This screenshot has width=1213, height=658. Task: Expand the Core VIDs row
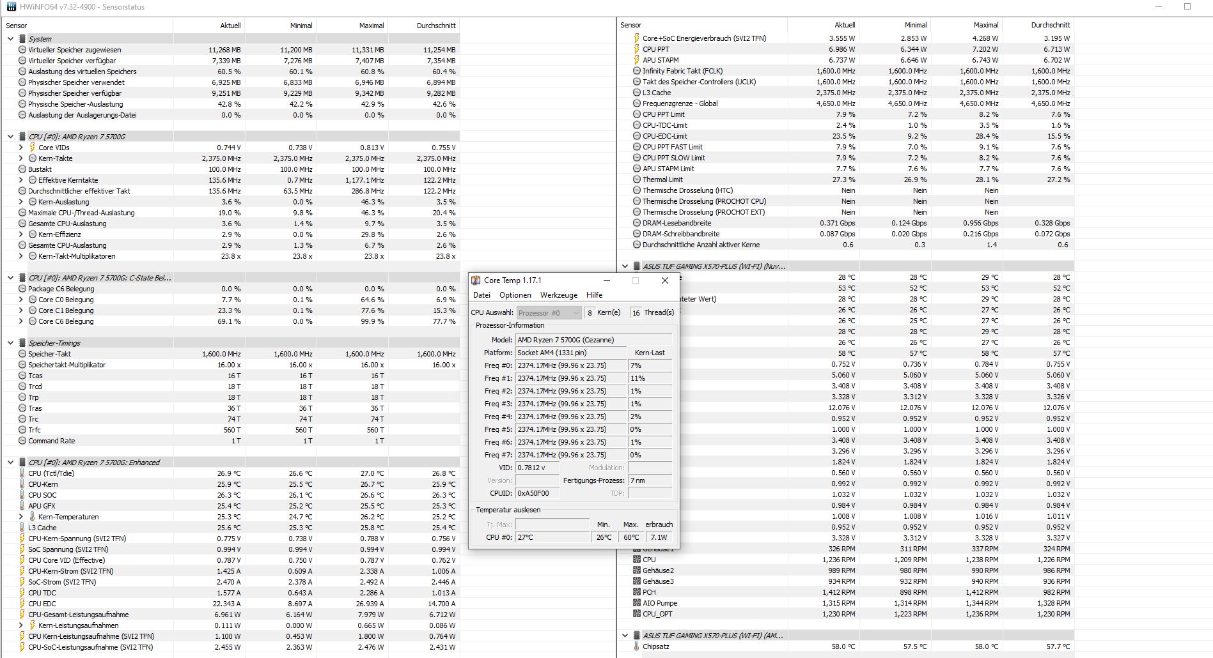21,148
